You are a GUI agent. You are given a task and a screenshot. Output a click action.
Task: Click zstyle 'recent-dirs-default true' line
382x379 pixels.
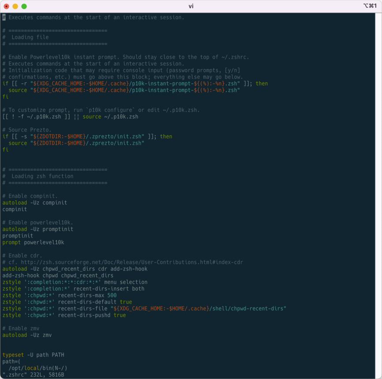click(67, 302)
